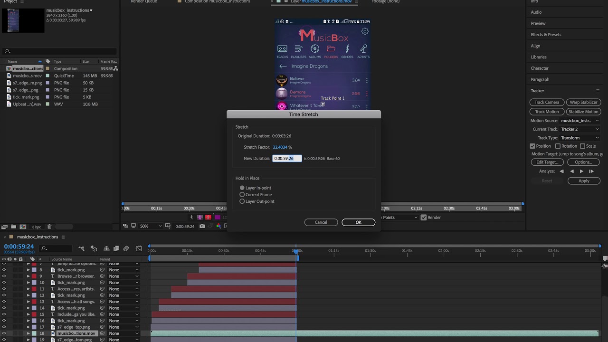Open the Character panel
Image resolution: width=608 pixels, height=342 pixels.
pos(540,68)
